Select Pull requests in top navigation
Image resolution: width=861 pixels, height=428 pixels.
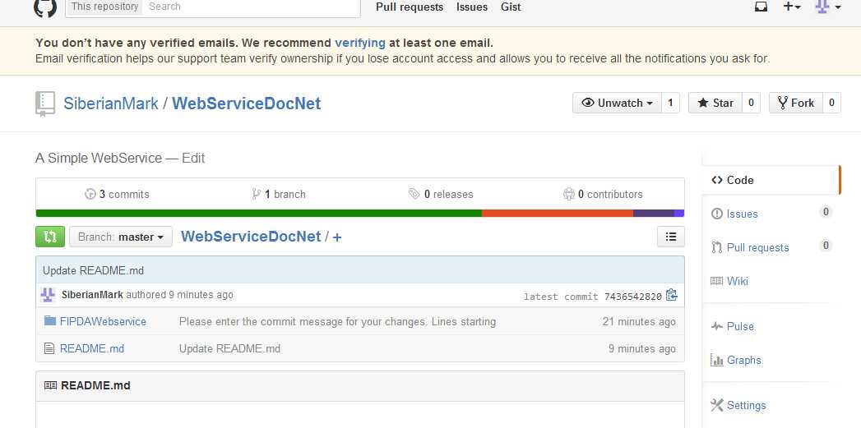click(410, 7)
